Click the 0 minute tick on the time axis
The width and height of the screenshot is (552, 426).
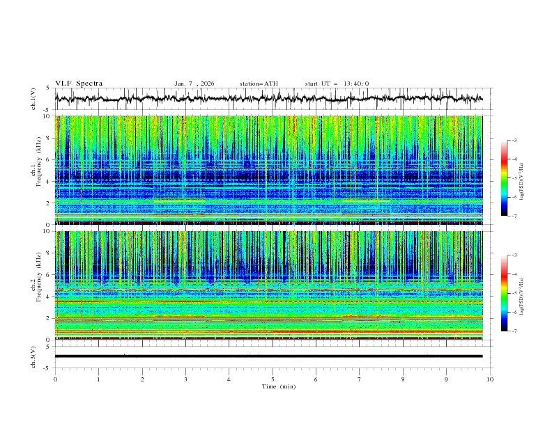pyautogui.click(x=55, y=379)
